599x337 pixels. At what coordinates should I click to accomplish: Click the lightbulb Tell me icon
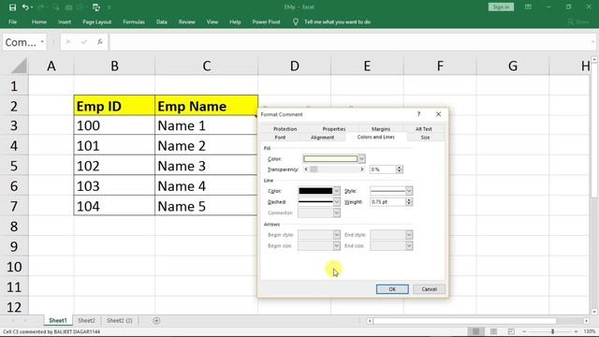tap(296, 22)
